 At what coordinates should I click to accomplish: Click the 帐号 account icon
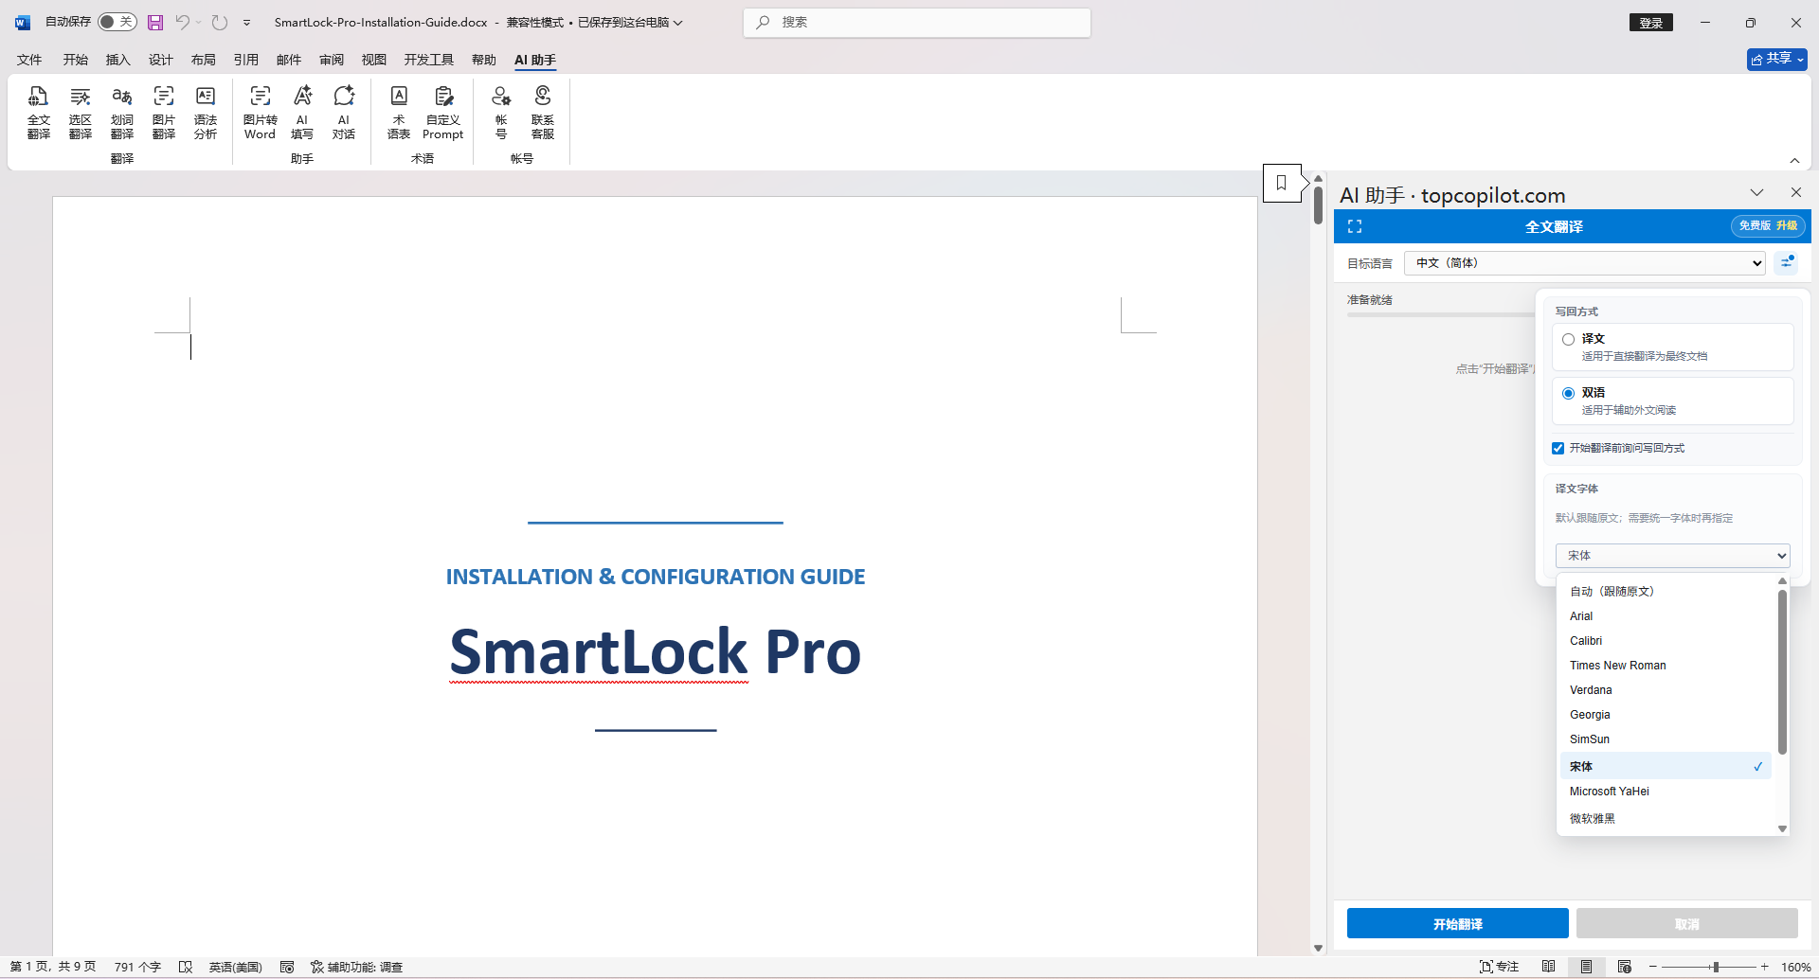pos(501,113)
